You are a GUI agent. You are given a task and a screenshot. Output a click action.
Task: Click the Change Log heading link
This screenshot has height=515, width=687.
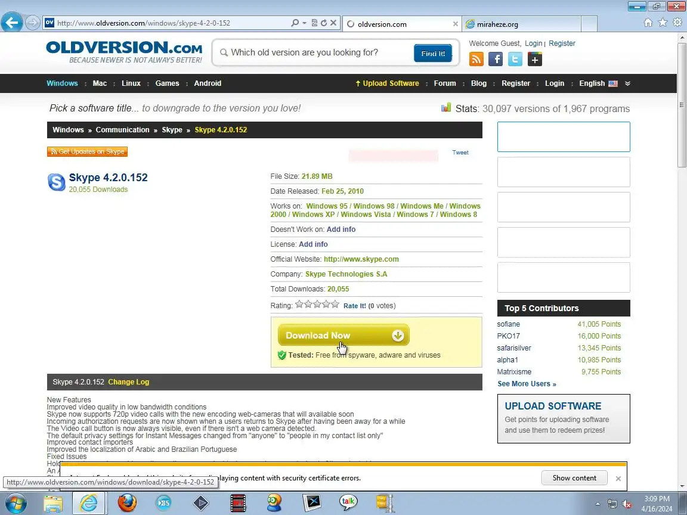tap(128, 382)
